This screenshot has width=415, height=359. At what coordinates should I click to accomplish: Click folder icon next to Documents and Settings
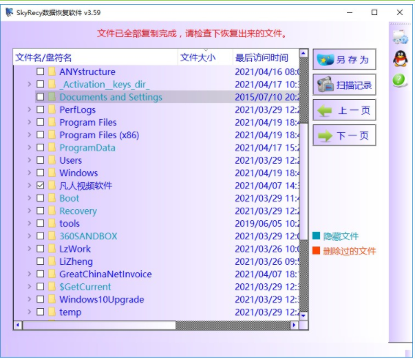point(52,97)
